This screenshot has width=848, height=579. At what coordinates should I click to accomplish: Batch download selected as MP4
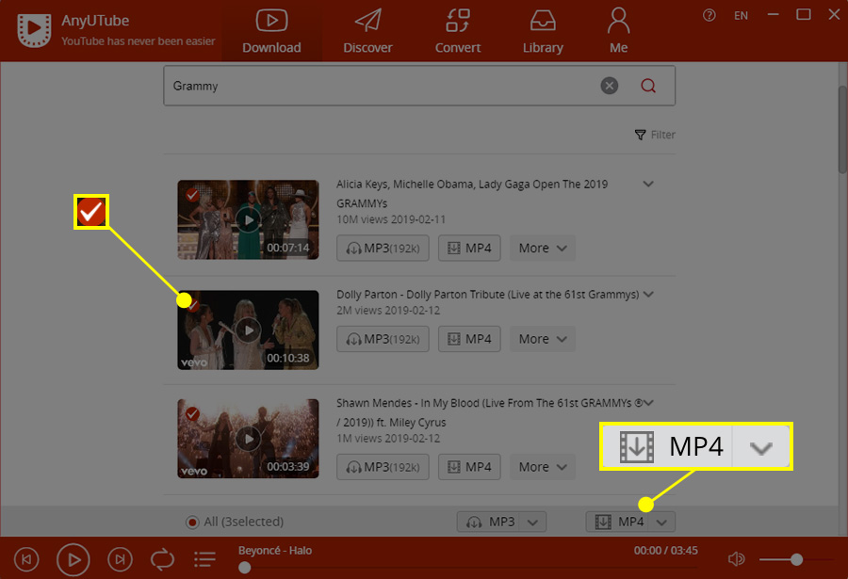[618, 523]
